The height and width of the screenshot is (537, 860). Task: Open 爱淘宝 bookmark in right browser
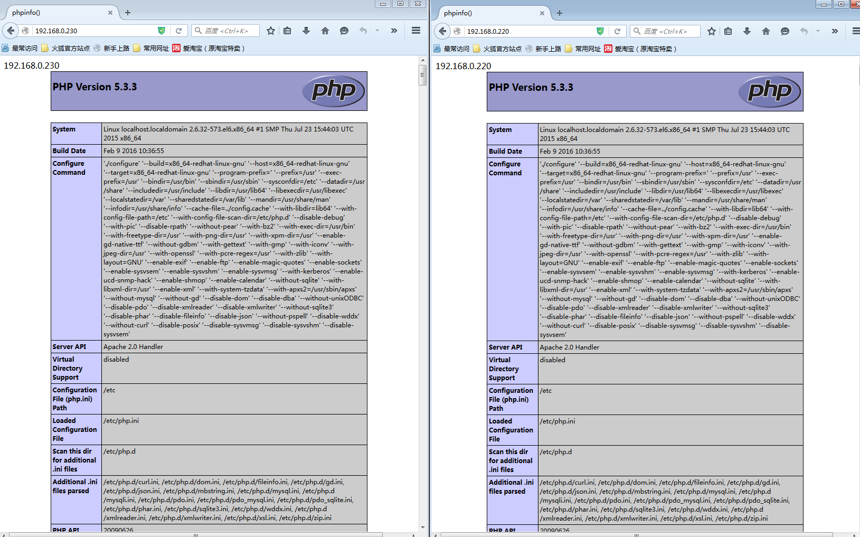[x=640, y=49]
